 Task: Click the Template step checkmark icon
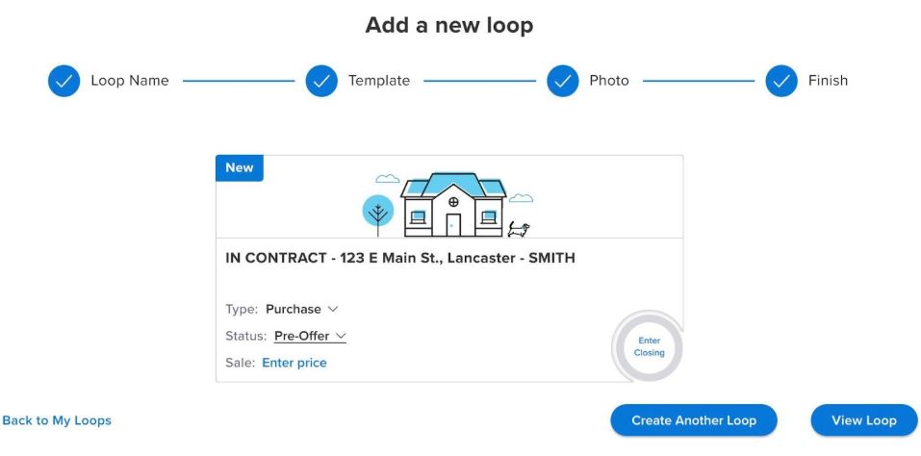(321, 81)
